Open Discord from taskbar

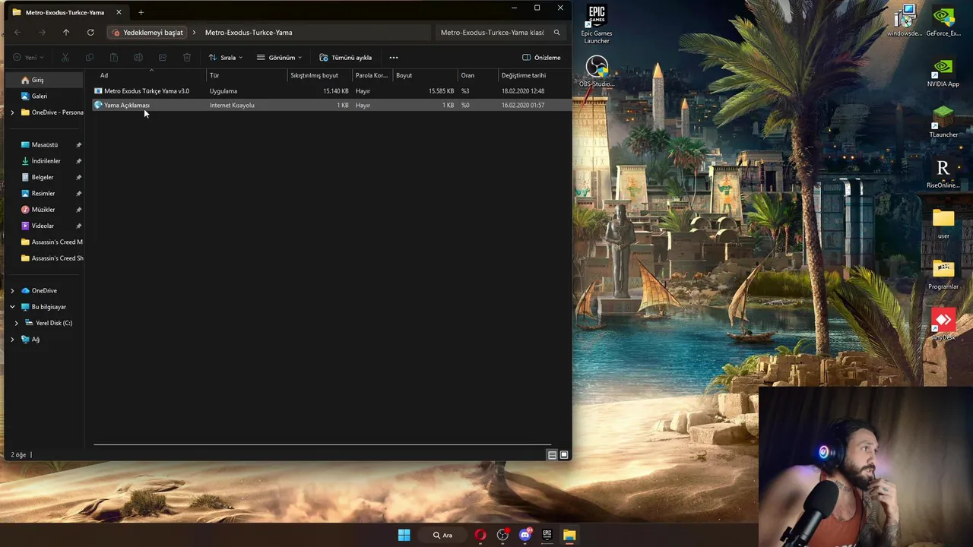(525, 535)
